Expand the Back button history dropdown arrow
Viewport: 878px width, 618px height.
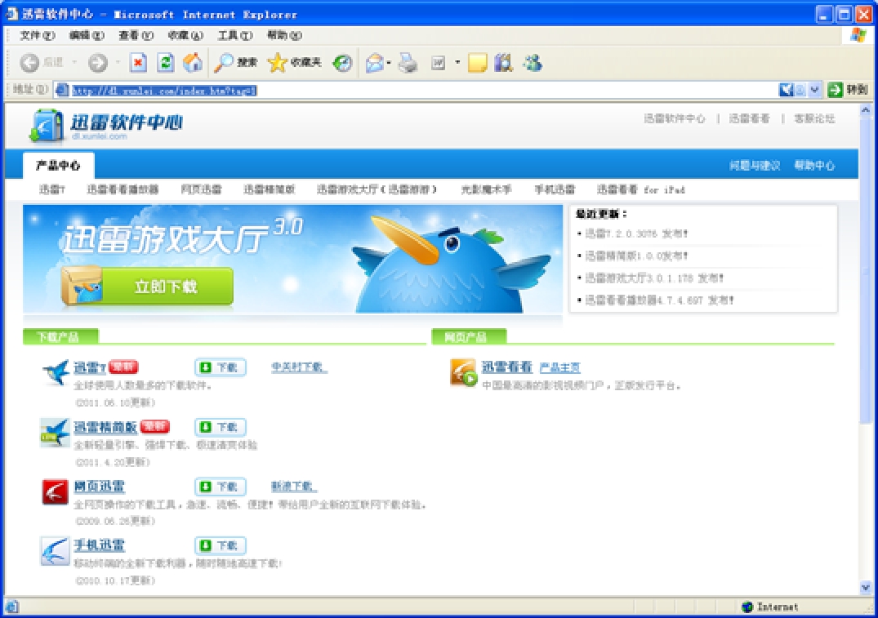(74, 63)
